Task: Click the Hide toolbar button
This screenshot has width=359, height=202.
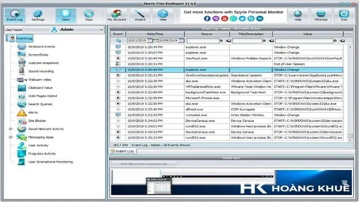Action: click(x=298, y=15)
